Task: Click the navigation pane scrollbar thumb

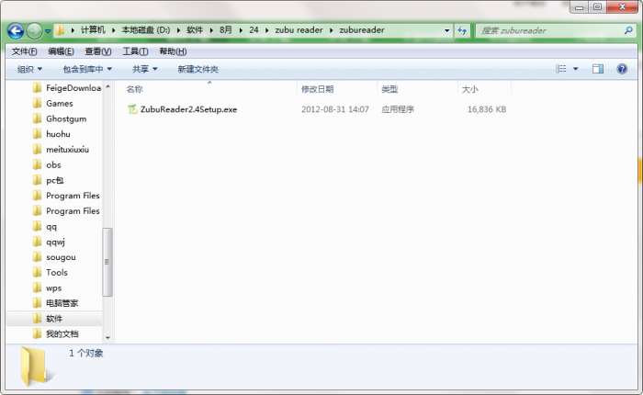Action: coord(107,262)
